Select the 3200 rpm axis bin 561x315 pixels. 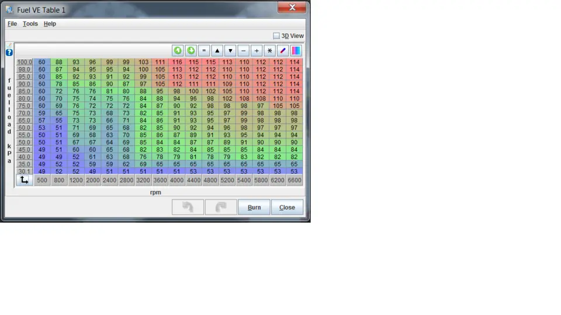[143, 180]
